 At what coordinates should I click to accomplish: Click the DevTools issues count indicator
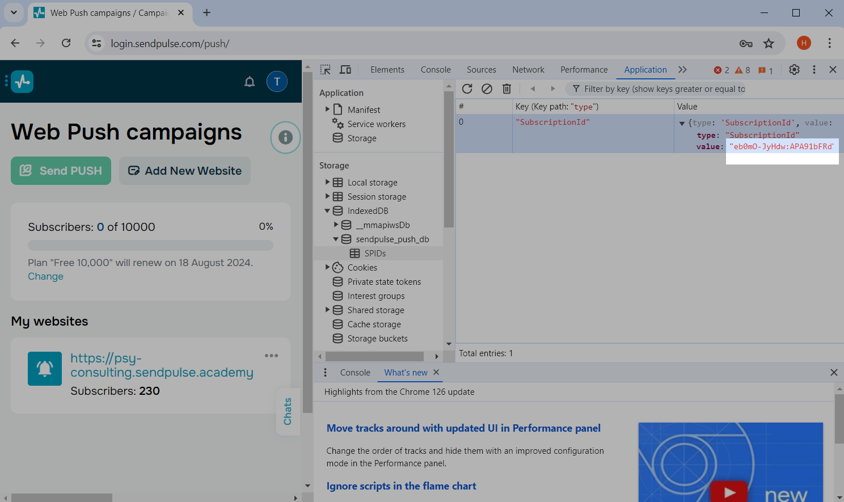[766, 70]
